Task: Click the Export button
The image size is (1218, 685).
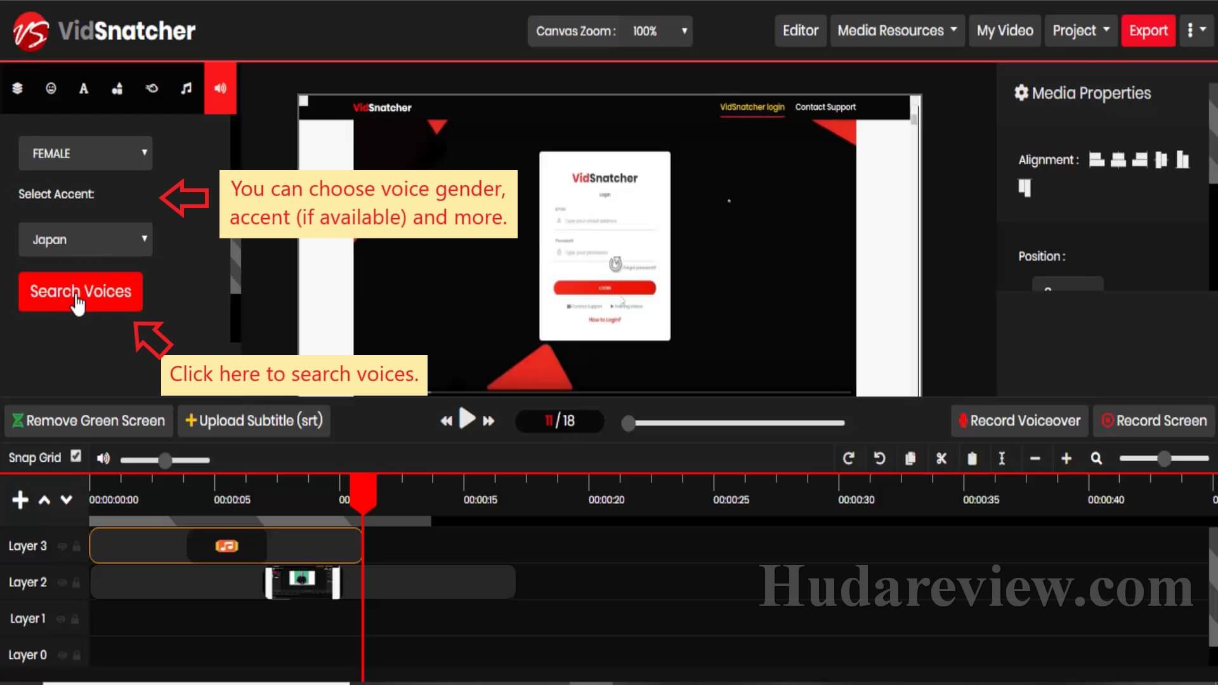Action: [x=1148, y=30]
